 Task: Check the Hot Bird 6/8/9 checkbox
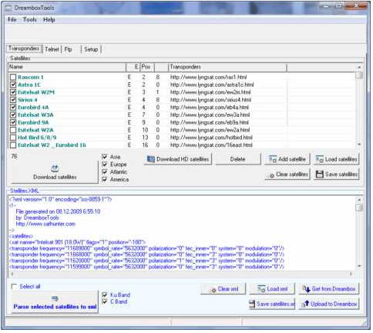[13, 138]
